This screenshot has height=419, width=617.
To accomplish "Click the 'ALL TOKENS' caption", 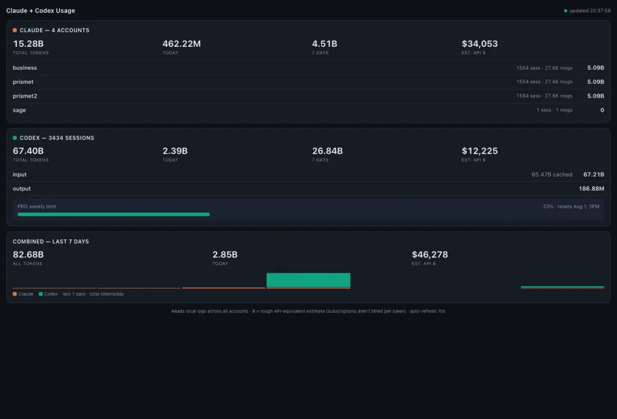I will [x=28, y=263].
